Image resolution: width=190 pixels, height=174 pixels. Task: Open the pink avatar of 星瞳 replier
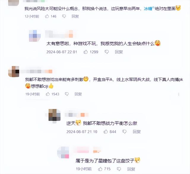[63, 152]
